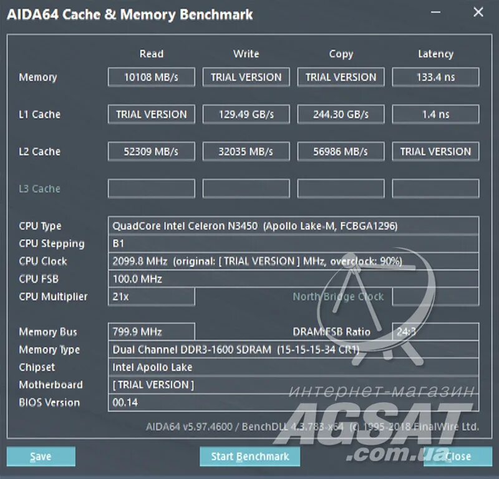
Task: Click the Save button
Action: [x=41, y=457]
